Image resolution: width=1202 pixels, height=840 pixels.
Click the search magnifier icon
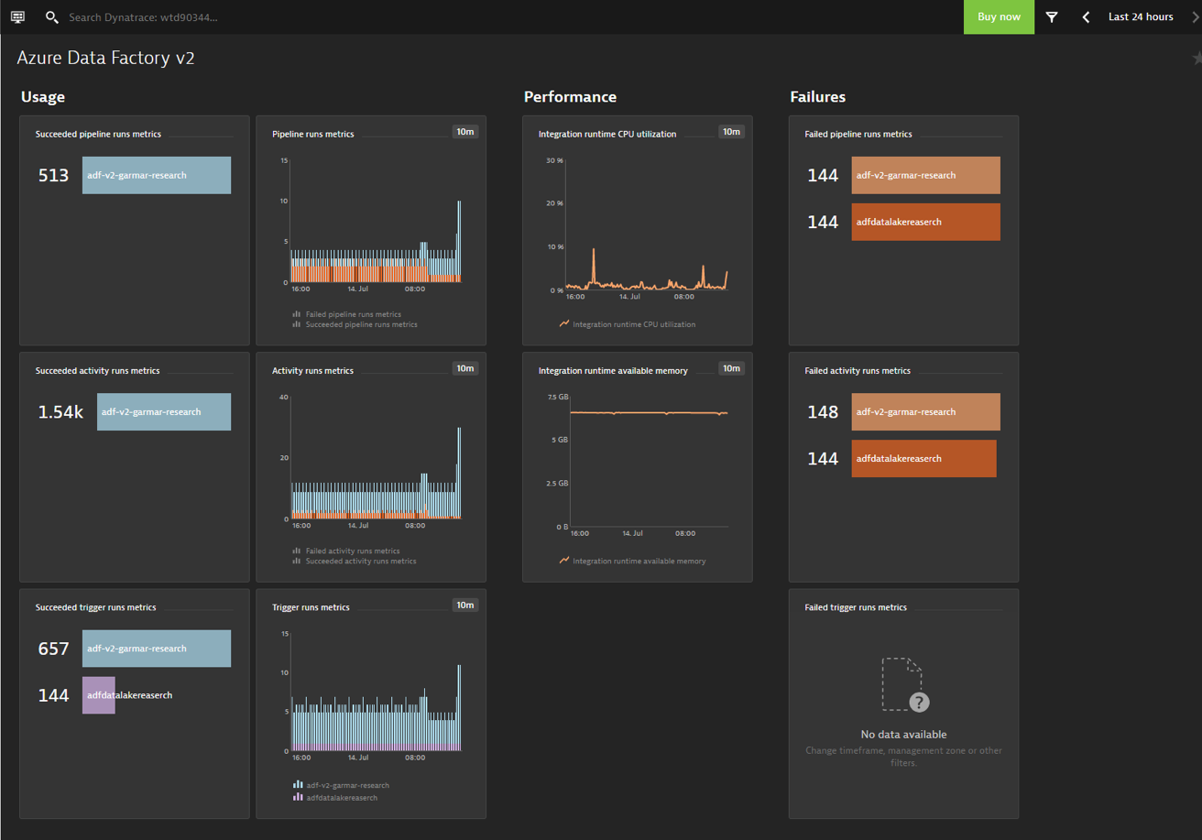click(x=51, y=17)
